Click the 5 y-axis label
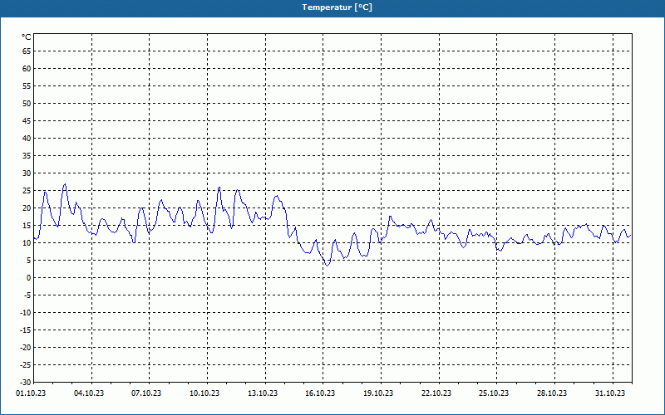 [29, 261]
